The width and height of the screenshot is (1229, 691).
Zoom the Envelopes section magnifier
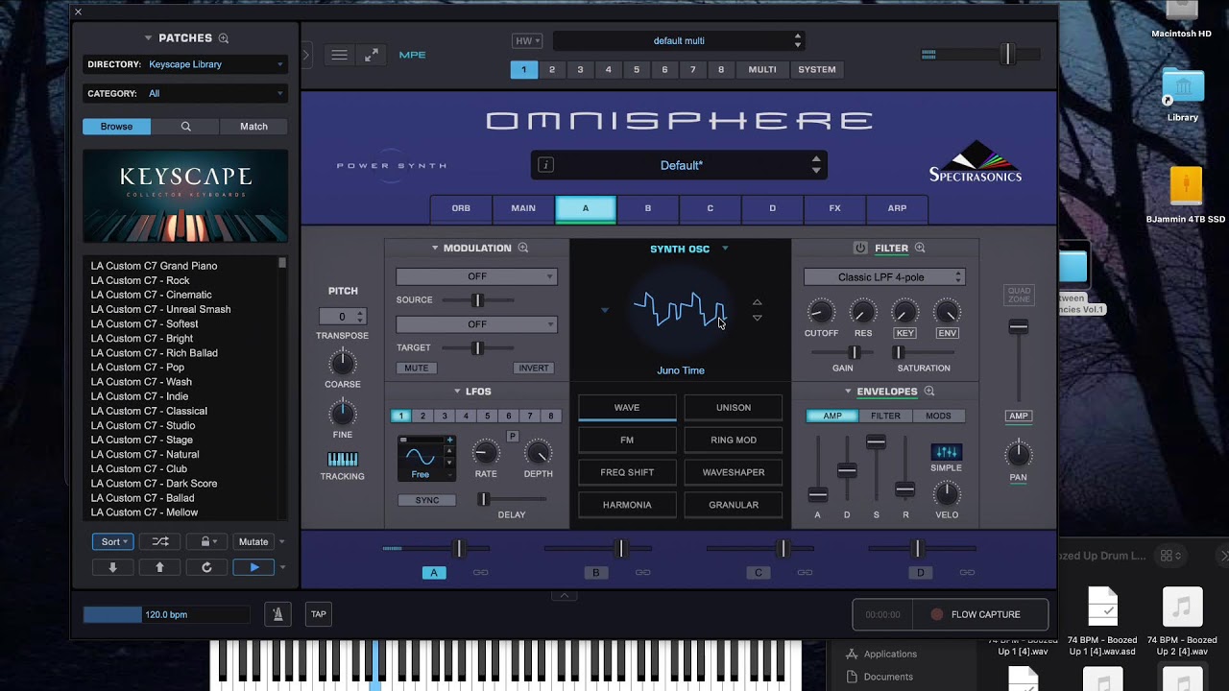click(x=929, y=392)
